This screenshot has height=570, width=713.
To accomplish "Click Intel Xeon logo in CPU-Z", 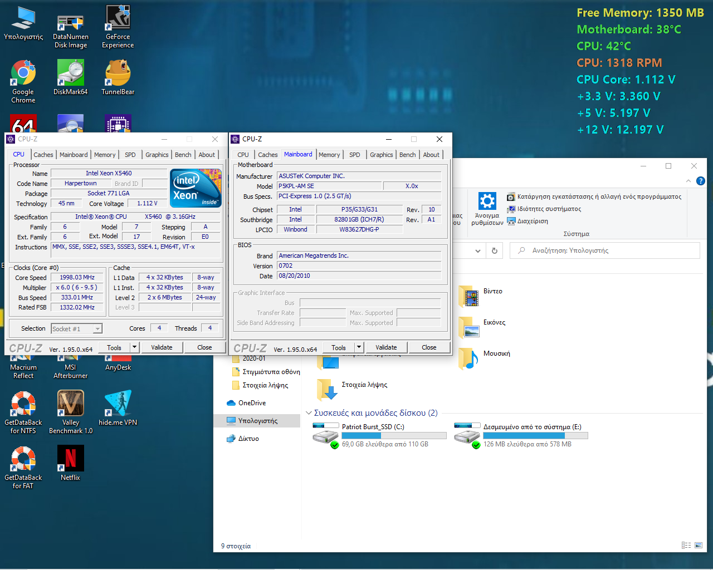I will (x=196, y=188).
